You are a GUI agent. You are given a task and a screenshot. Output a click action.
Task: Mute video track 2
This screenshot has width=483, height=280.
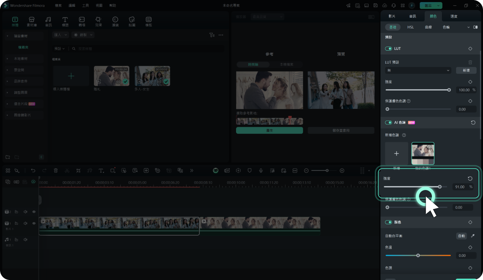pyautogui.click(x=26, y=212)
